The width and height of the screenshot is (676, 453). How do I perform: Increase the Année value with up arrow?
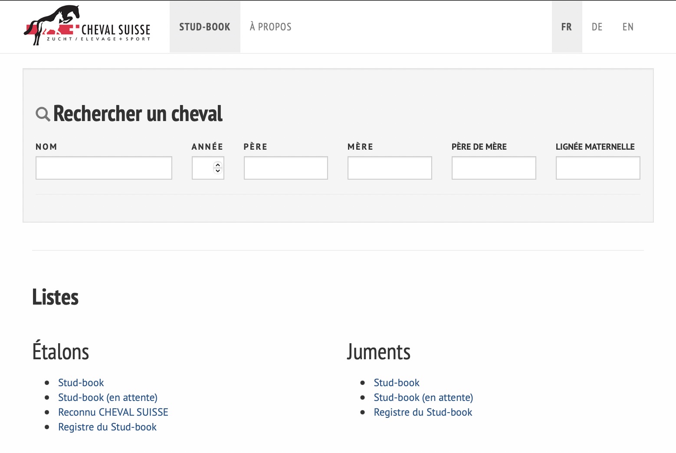218,165
